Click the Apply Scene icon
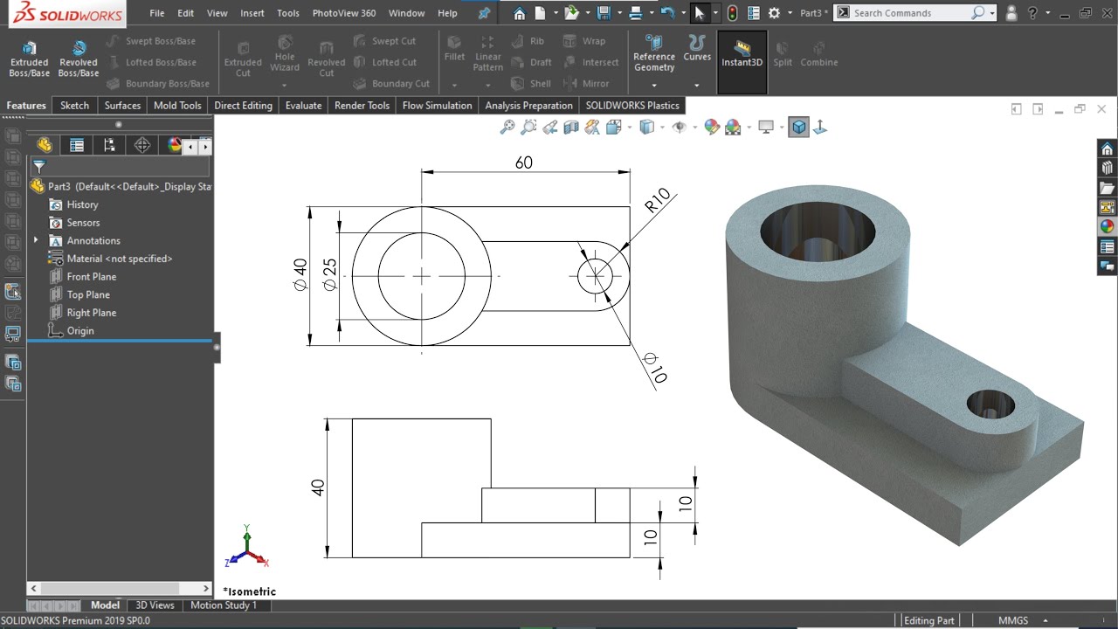The image size is (1118, 629). 733,128
